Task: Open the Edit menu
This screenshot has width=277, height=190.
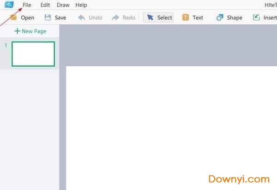Action: click(45, 5)
